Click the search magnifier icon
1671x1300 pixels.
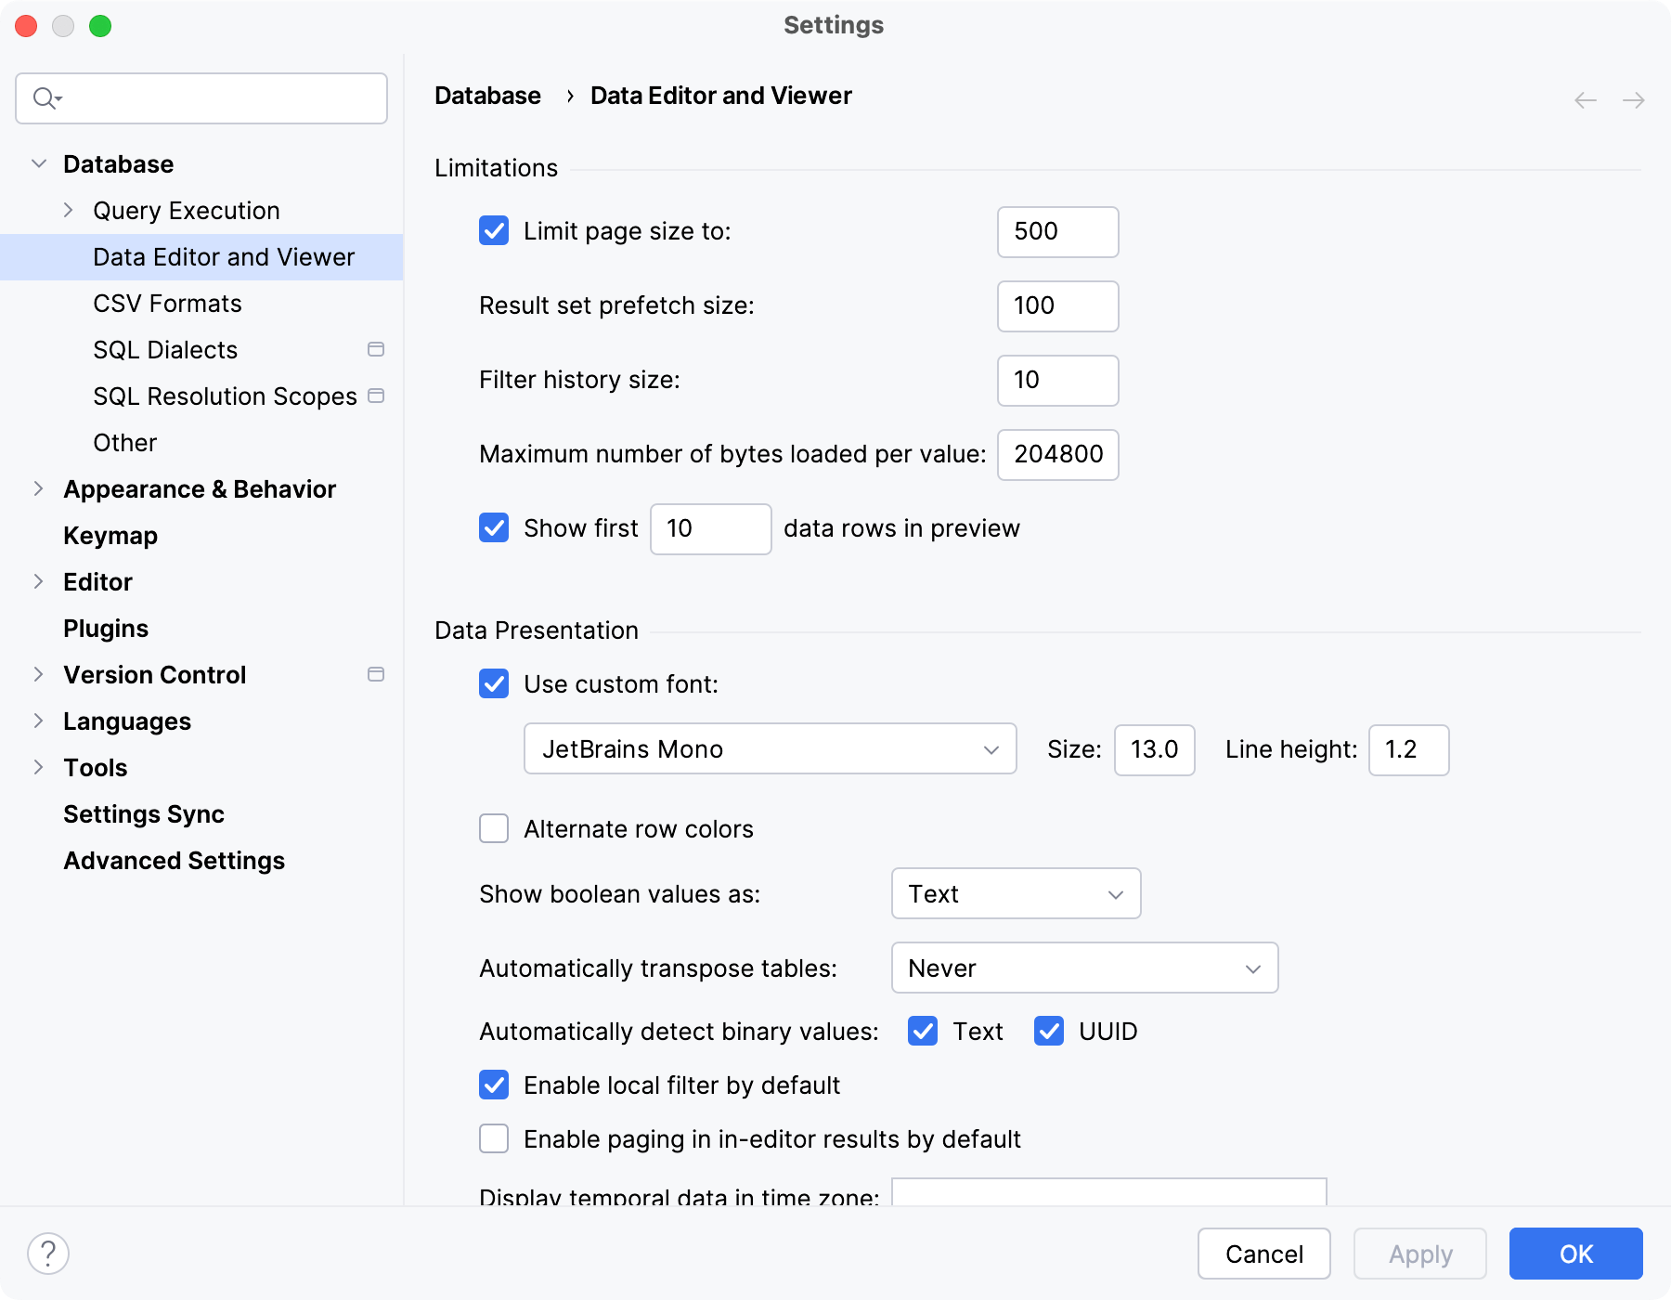[x=45, y=97]
